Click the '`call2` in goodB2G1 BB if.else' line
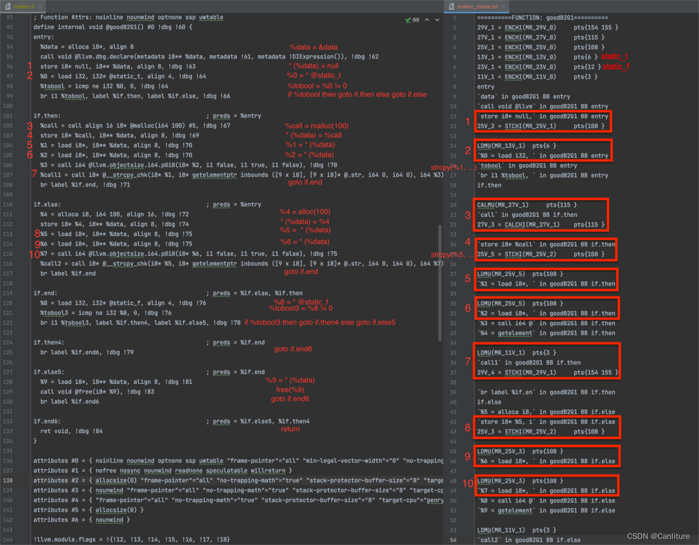Screen dimensions: 699x545 point(529,540)
